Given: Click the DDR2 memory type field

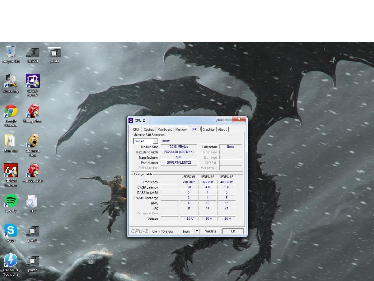Looking at the screenshot, I should (201, 141).
